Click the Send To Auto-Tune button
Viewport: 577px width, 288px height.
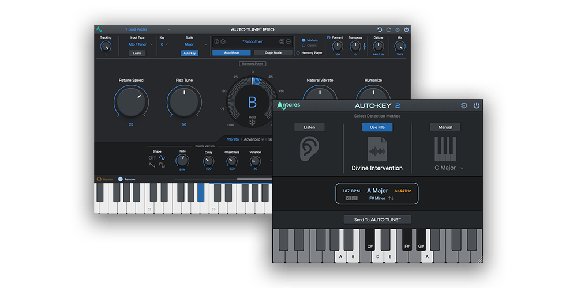pyautogui.click(x=377, y=219)
